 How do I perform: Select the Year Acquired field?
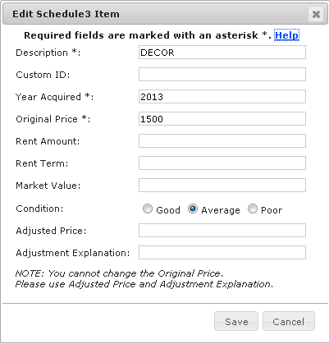pyautogui.click(x=222, y=97)
